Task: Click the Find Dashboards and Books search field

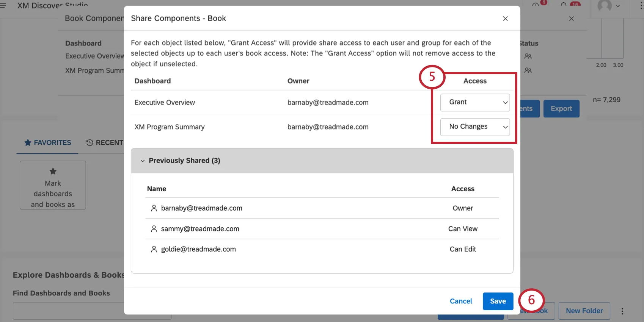Action: coord(68,311)
